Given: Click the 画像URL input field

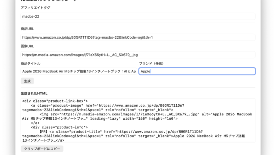Looking at the screenshot, I should [x=138, y=55].
